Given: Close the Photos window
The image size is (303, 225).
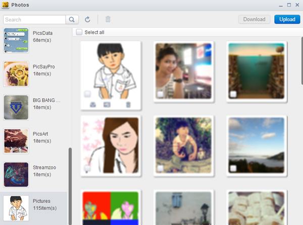Looking at the screenshot, I should click(297, 5).
